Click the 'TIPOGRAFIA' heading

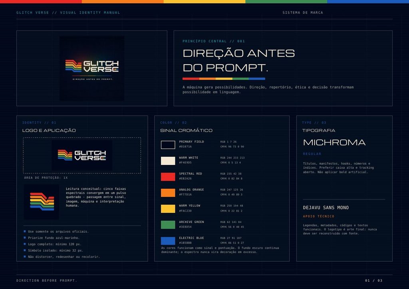pos(319,130)
